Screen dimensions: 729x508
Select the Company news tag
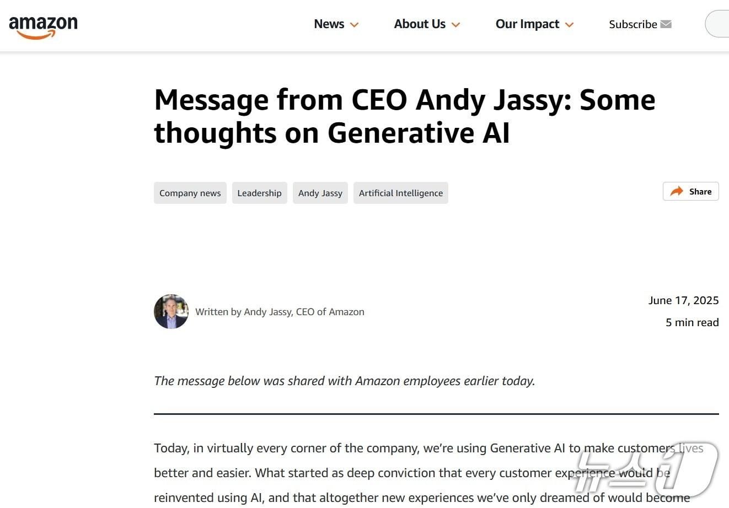coord(190,193)
